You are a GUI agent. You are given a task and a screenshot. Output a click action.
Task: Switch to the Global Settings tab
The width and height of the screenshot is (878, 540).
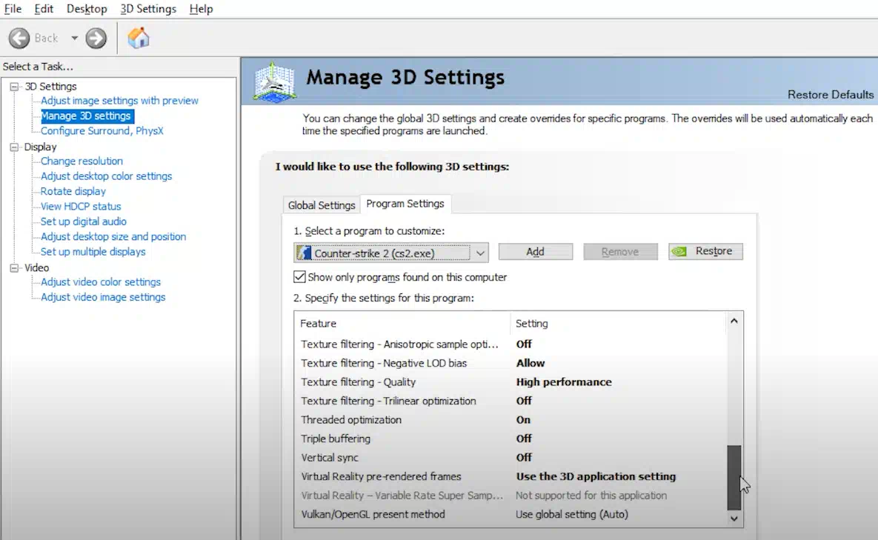click(x=322, y=205)
